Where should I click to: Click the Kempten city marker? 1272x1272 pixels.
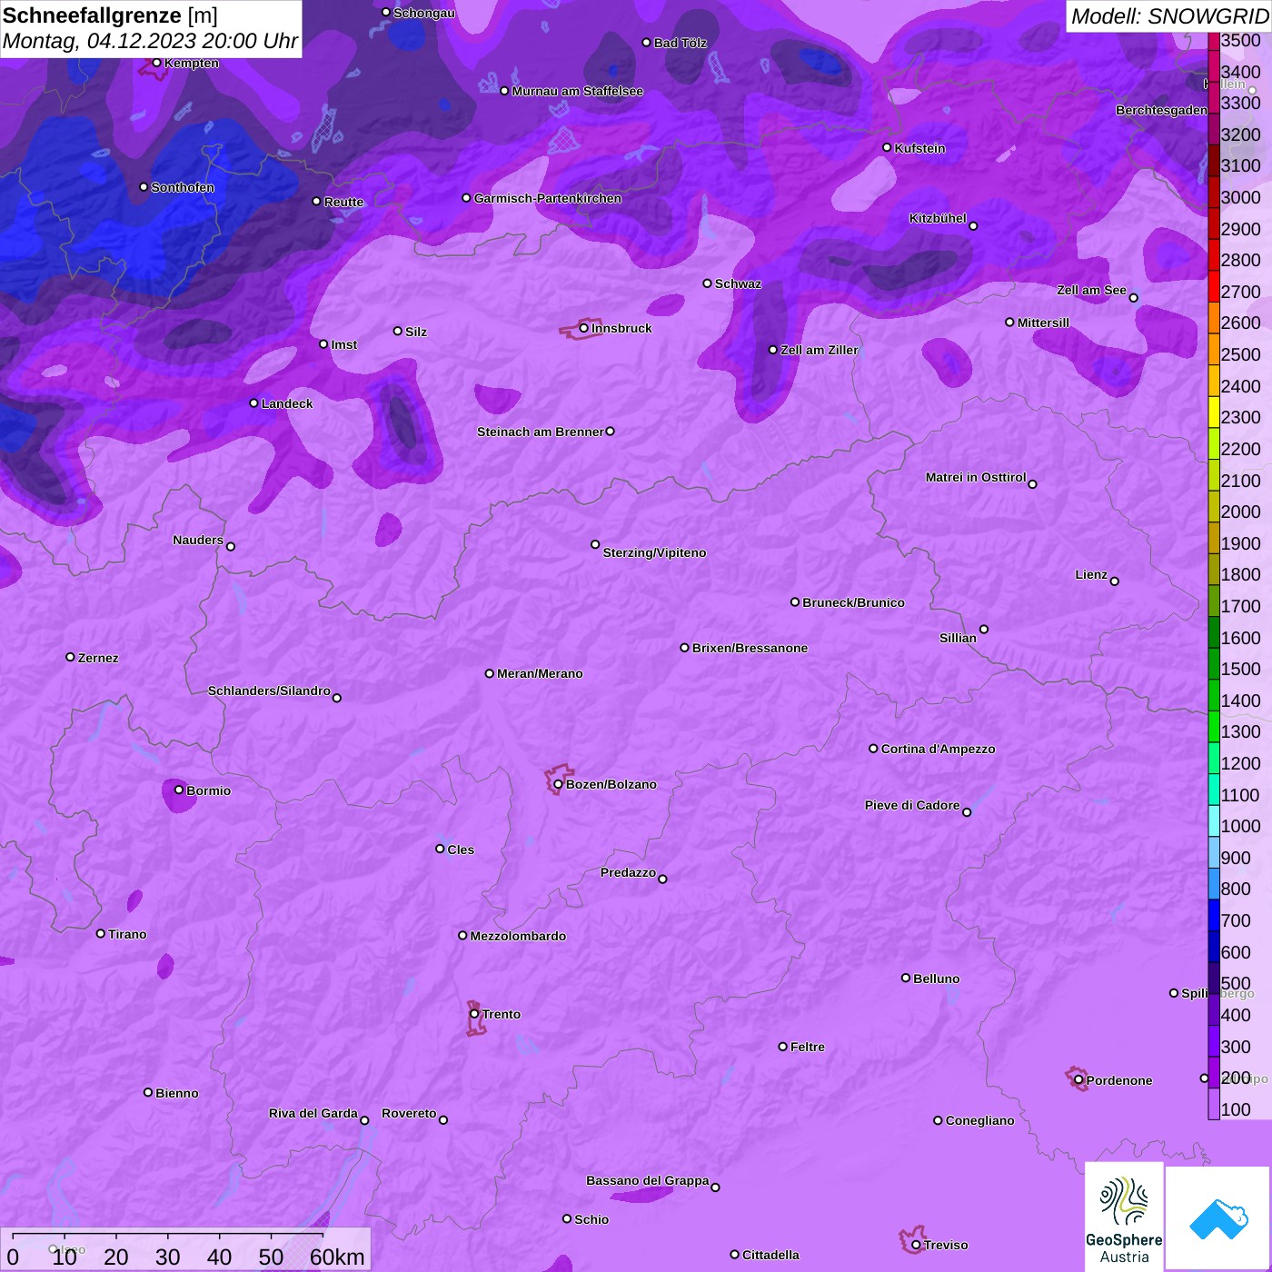pyautogui.click(x=157, y=63)
